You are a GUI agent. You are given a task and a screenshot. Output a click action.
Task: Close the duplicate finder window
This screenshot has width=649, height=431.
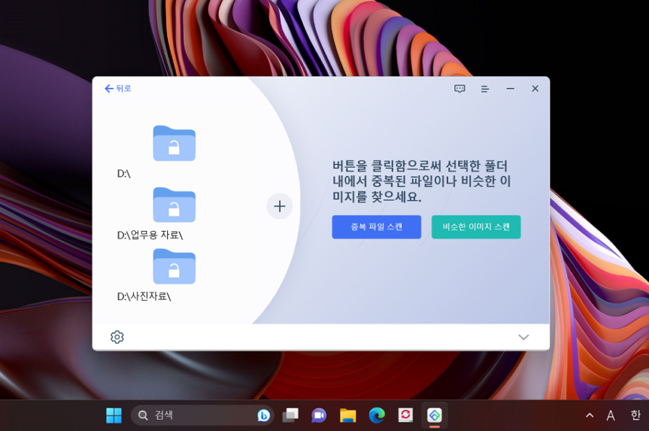pyautogui.click(x=535, y=89)
